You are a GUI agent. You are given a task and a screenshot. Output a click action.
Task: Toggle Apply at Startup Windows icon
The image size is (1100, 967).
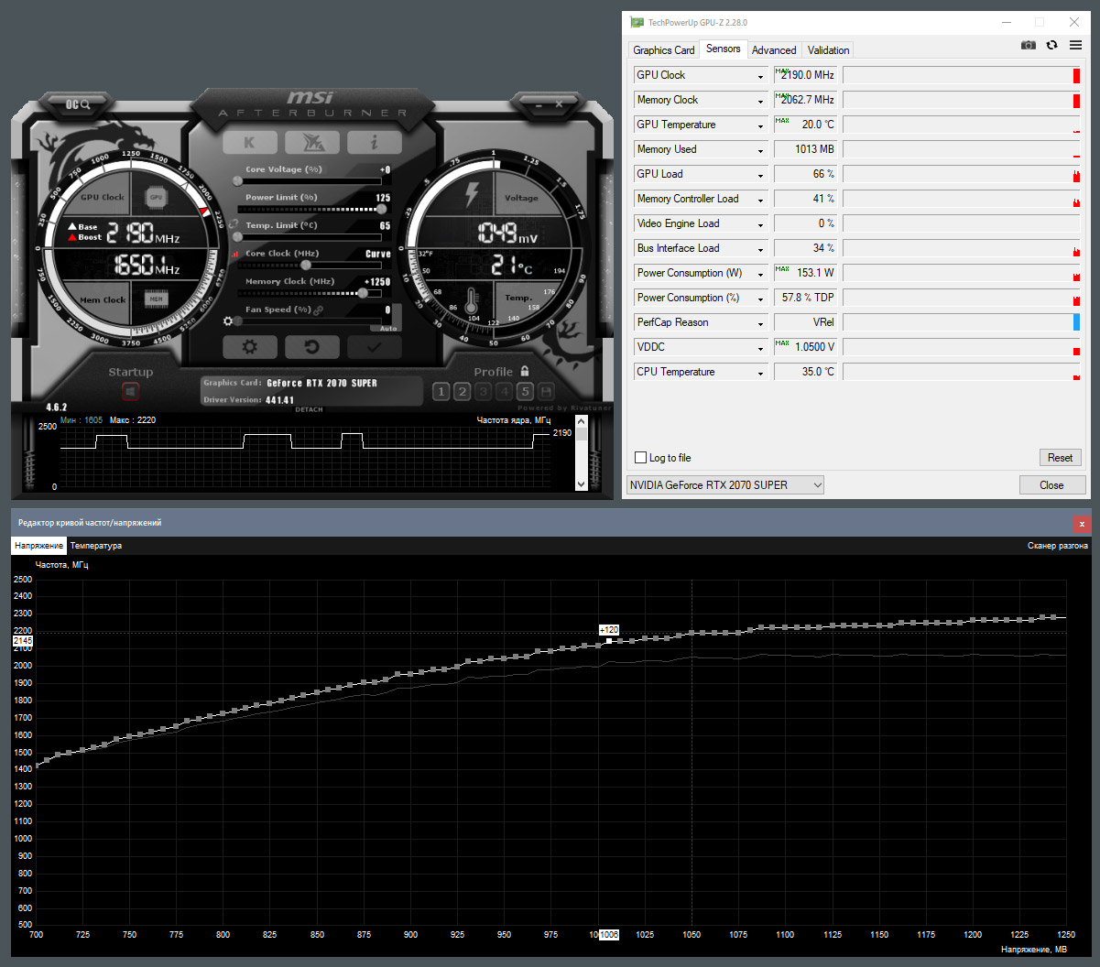coord(131,392)
